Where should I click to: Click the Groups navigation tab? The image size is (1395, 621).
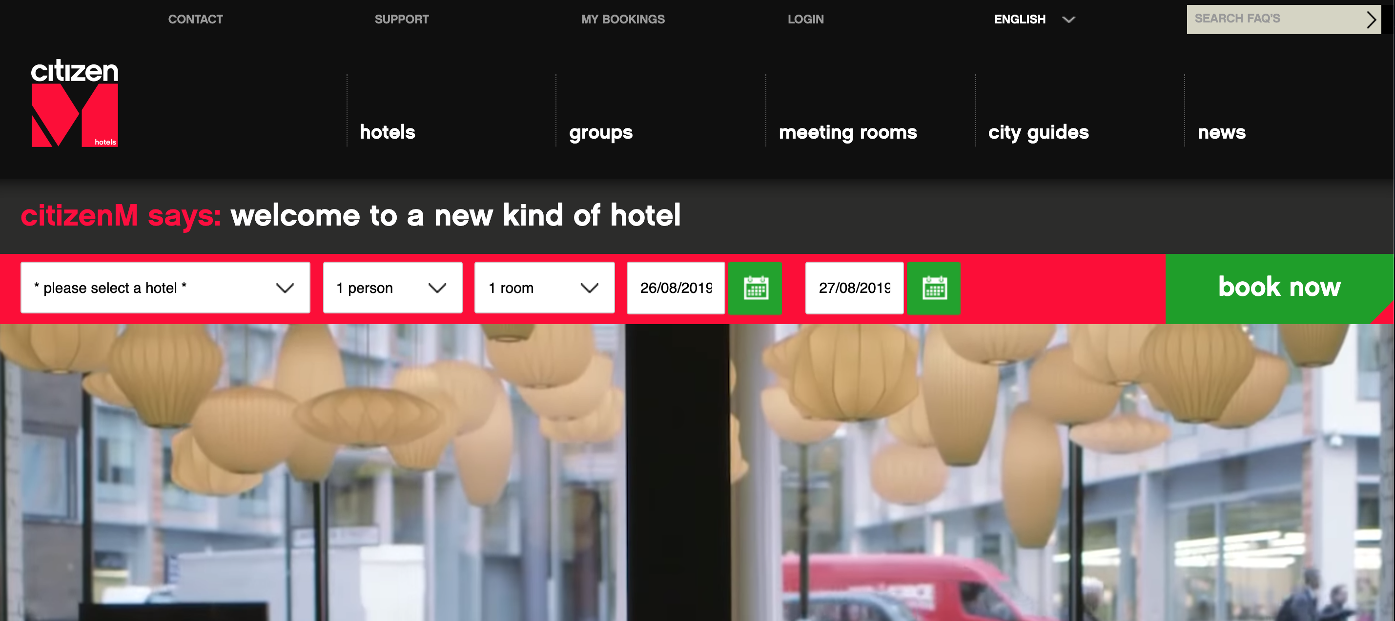coord(600,133)
